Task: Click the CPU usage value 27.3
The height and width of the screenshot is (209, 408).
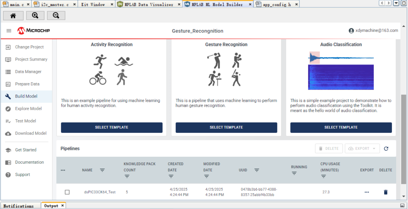Action: click(x=326, y=192)
